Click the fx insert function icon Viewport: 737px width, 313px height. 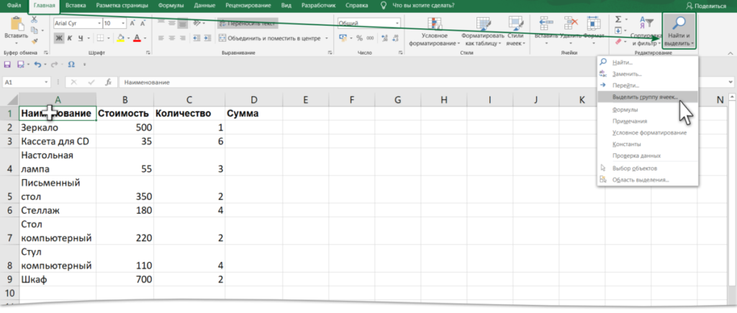pyautogui.click(x=108, y=82)
